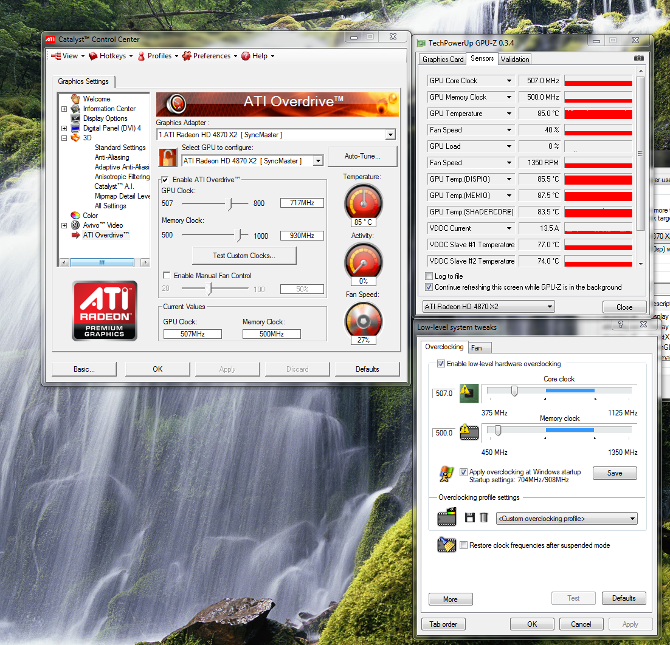Open the Profiles menu
Viewport: 670px width, 645px height.
(x=157, y=56)
